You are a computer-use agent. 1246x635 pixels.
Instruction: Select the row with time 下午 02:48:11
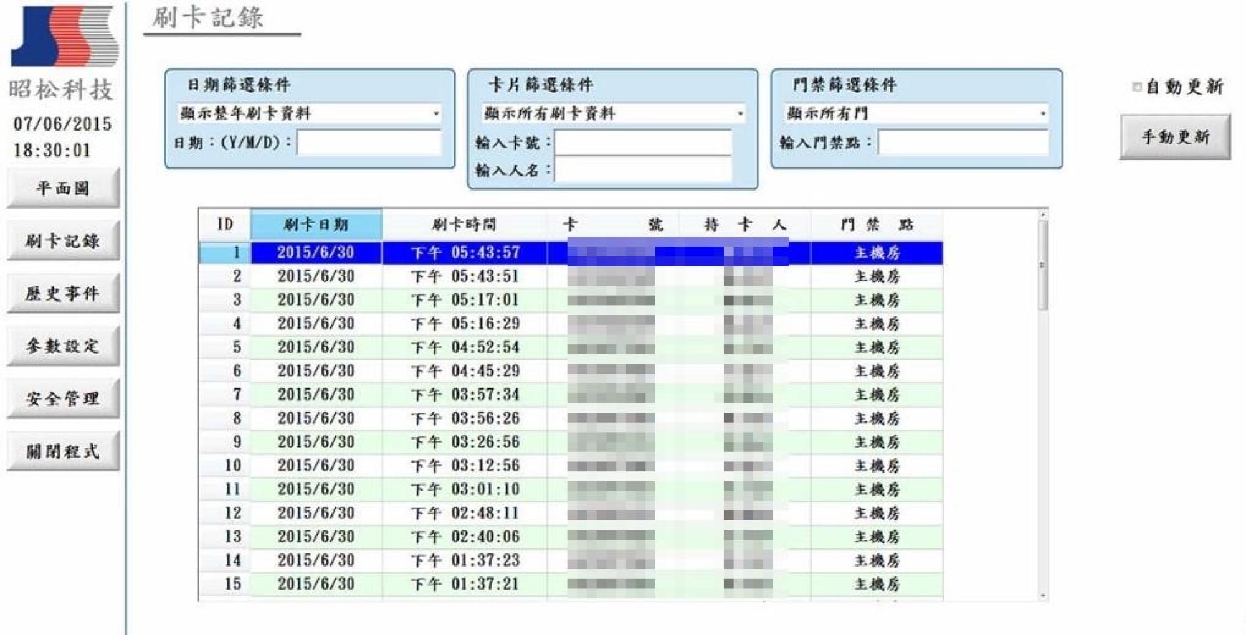pos(571,513)
